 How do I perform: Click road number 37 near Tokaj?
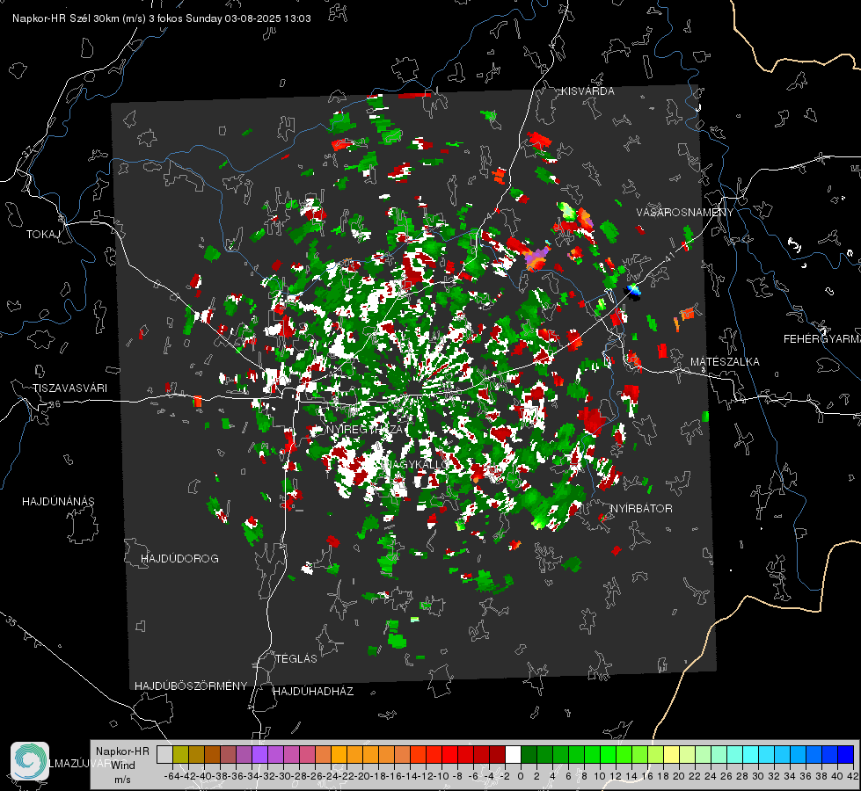click(27, 151)
